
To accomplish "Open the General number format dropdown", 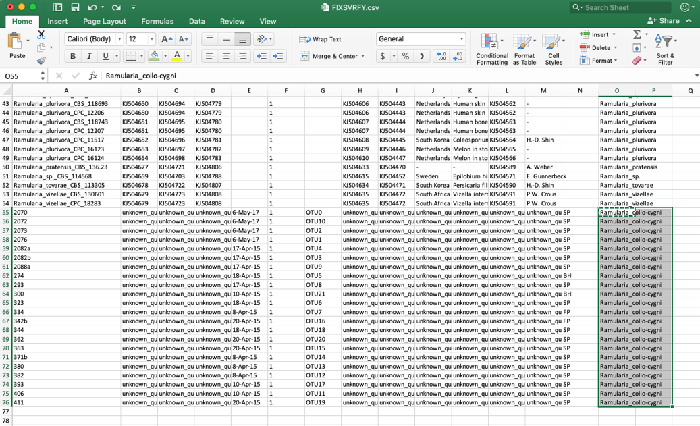I will (462, 39).
